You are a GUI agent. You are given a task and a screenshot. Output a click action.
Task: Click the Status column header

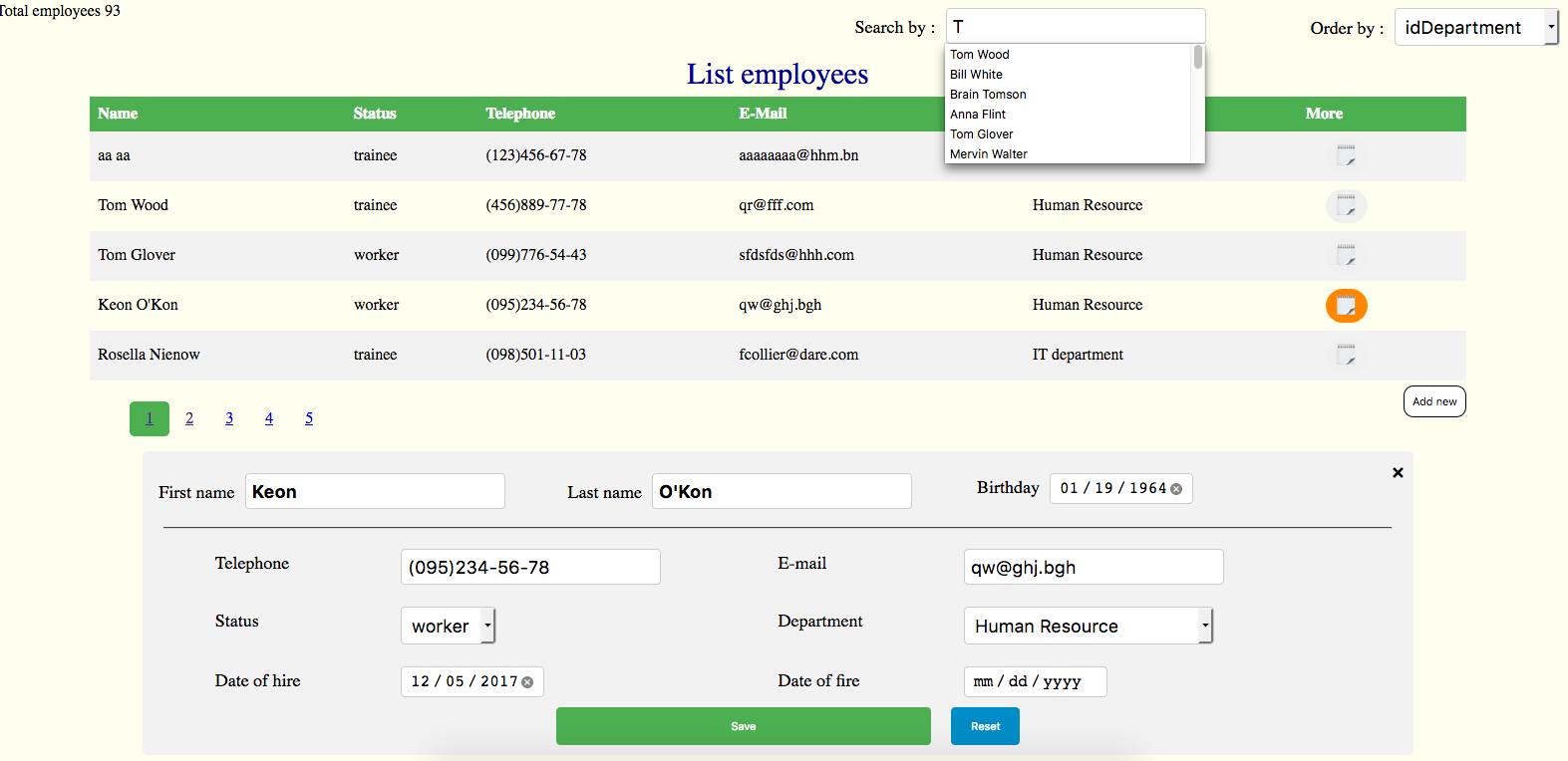tap(375, 114)
